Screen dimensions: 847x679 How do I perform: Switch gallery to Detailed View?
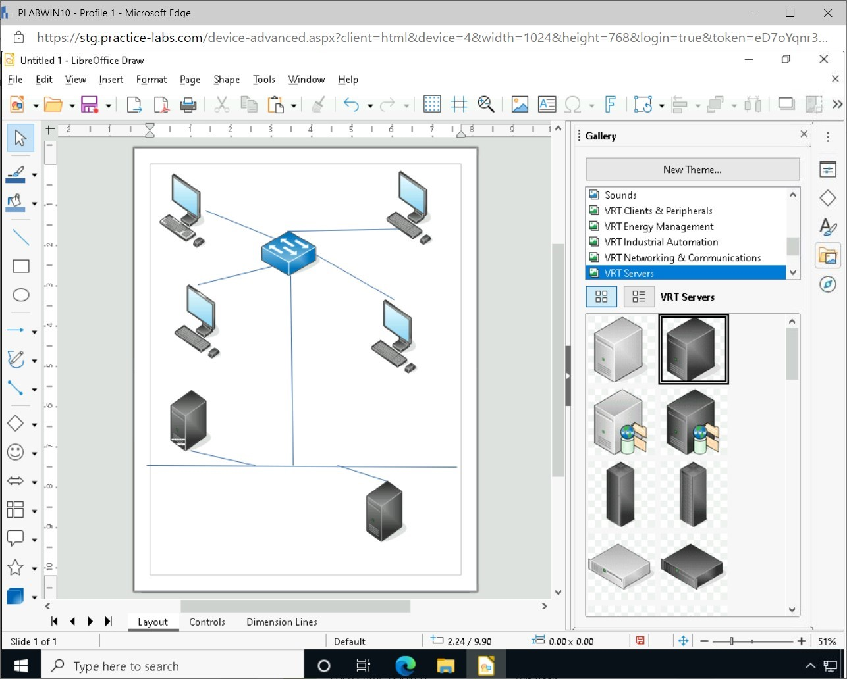[638, 297]
